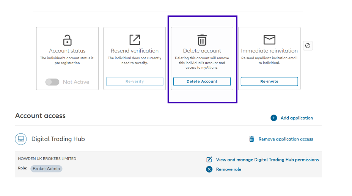Click the 'pre registration' status text
Screen dimensions: 352x196
coord(68,63)
